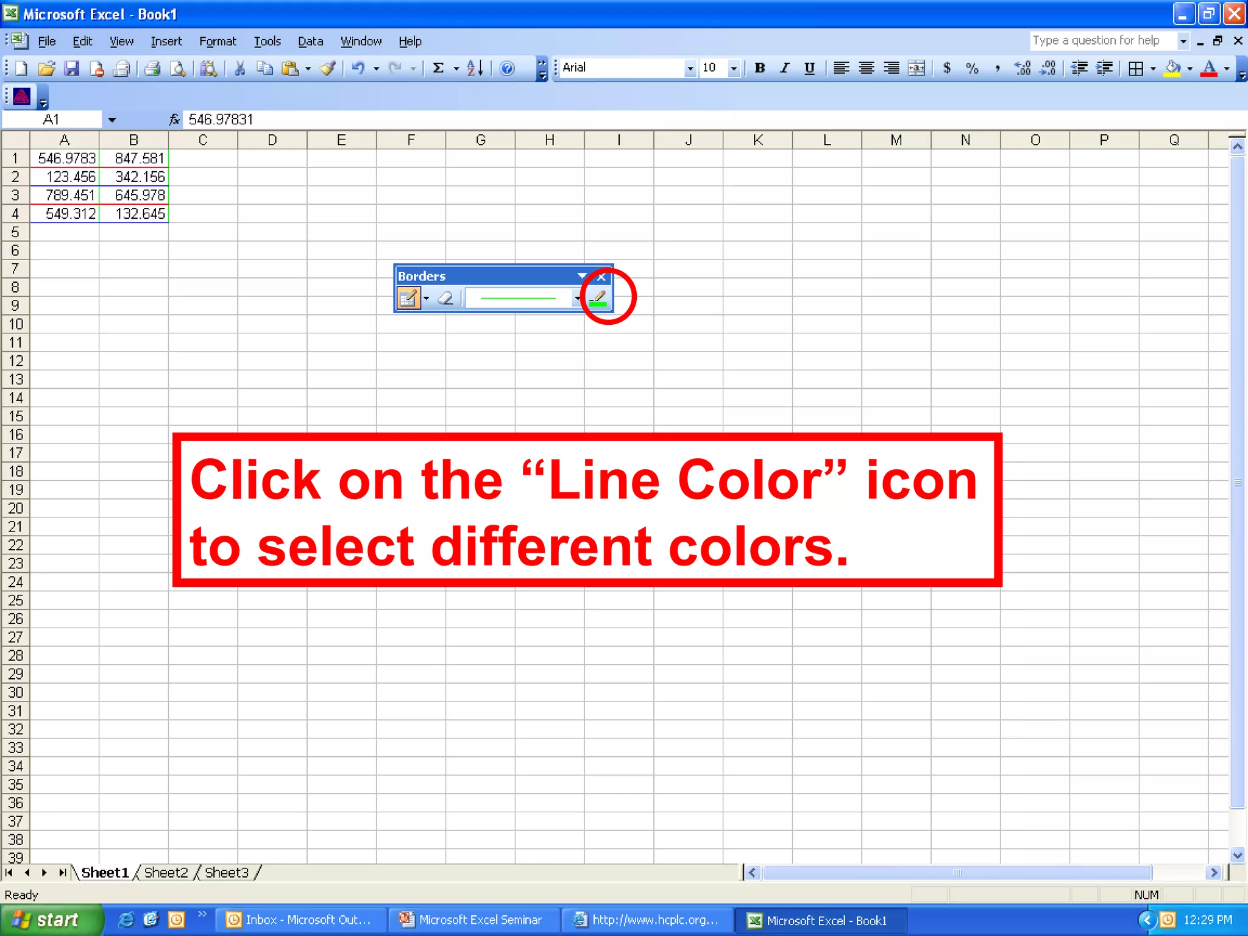
Task: Toggle Bold formatting
Action: (760, 68)
